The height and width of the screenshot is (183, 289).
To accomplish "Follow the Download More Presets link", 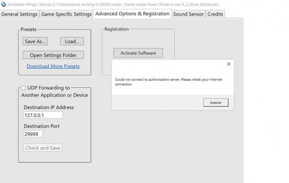I will (x=53, y=66).
